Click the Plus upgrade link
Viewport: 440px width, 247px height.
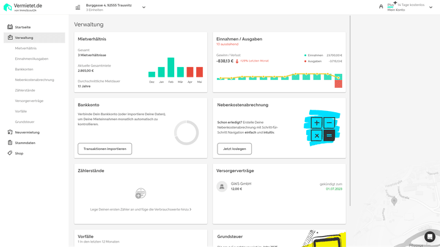391,5
